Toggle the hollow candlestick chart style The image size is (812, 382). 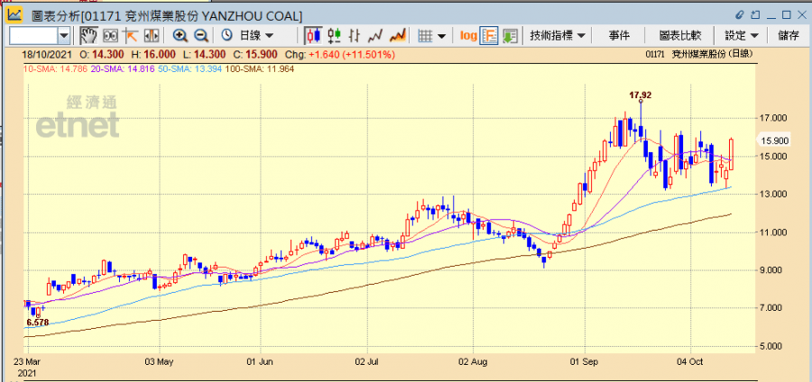pyautogui.click(x=335, y=35)
